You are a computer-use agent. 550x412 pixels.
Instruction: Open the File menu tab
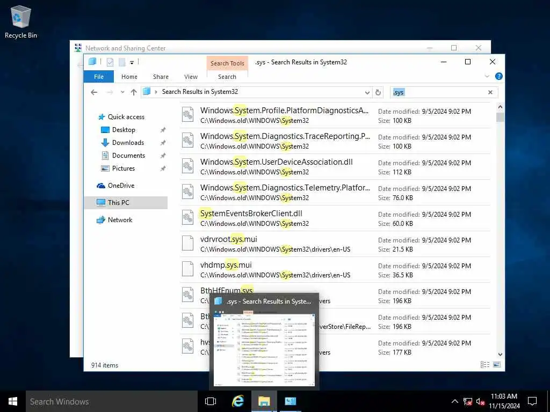pos(99,76)
